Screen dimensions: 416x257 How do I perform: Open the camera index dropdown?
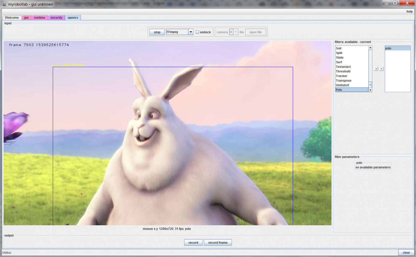tap(236, 32)
